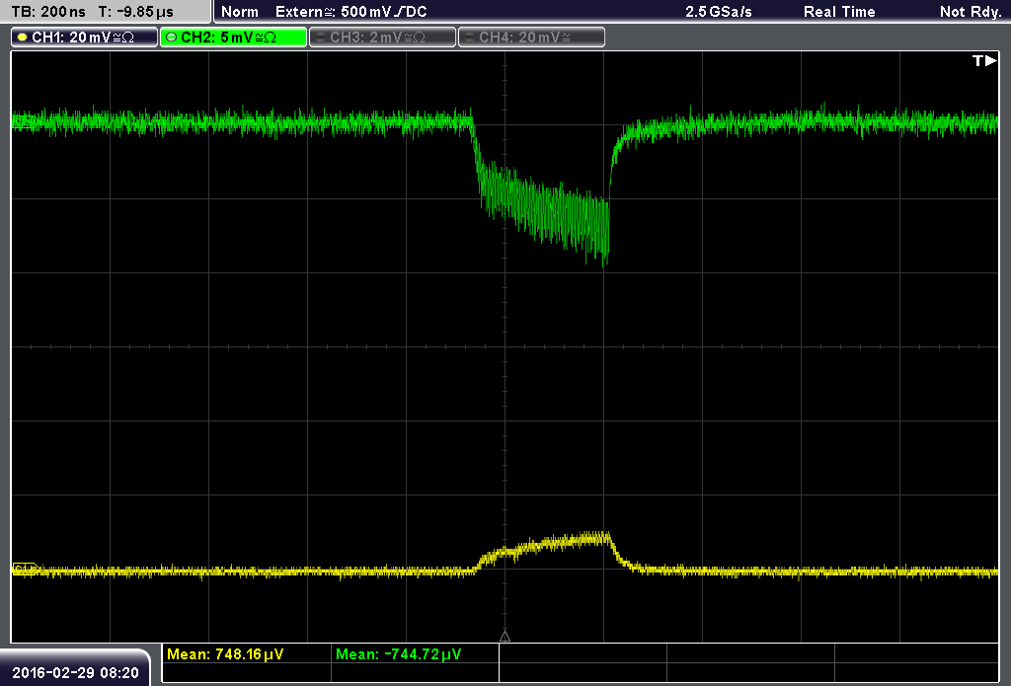Click the Extern 500 mV DC trigger source label
Viewport: 1011px width, 686px height.
tap(350, 12)
